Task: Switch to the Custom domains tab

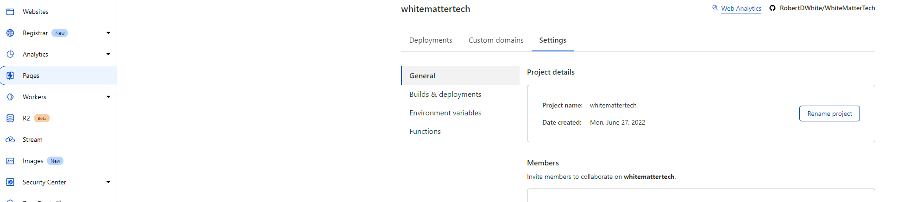Action: [496, 40]
